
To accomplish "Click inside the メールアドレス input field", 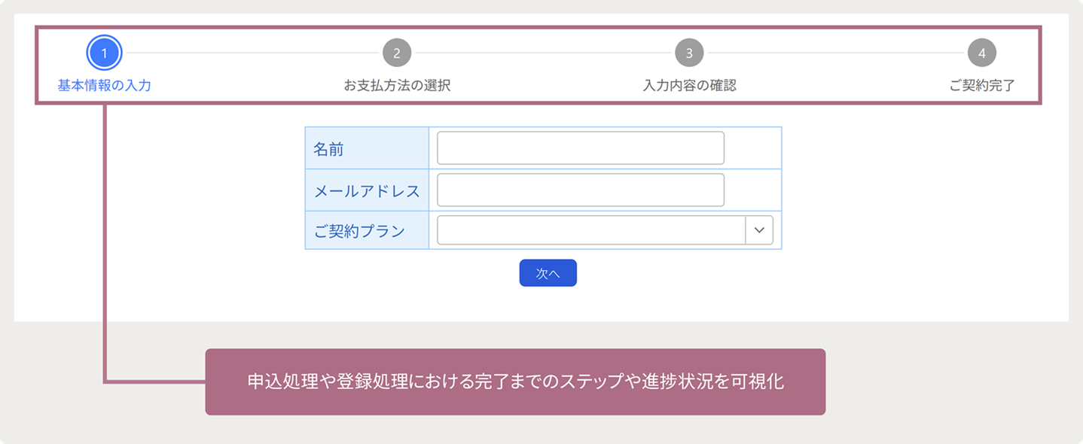I will pos(580,190).
